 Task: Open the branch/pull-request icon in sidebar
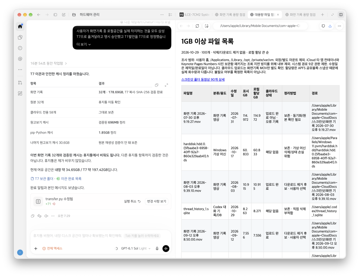[20, 83]
